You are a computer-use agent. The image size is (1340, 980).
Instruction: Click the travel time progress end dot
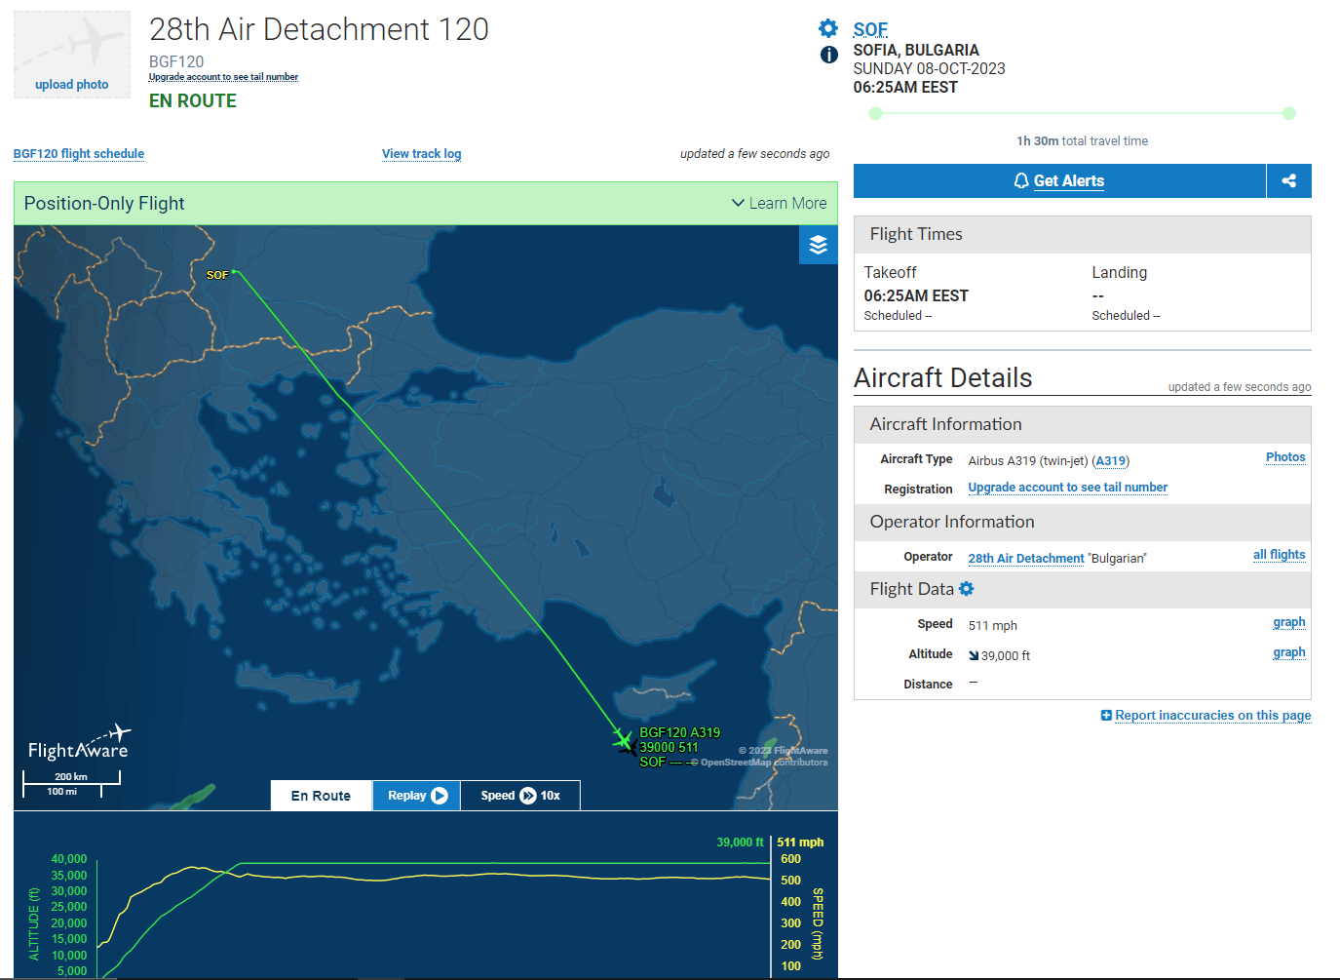tap(1288, 113)
